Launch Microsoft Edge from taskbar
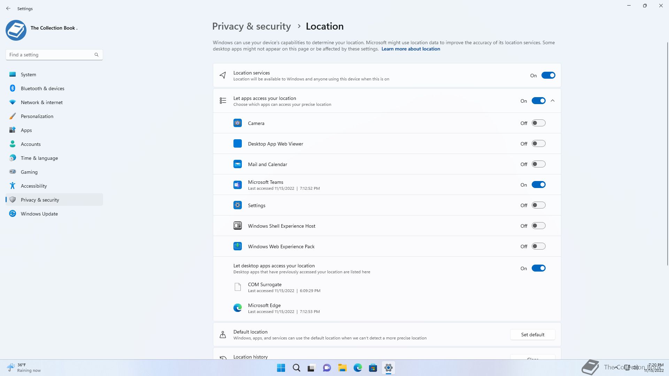 357,368
